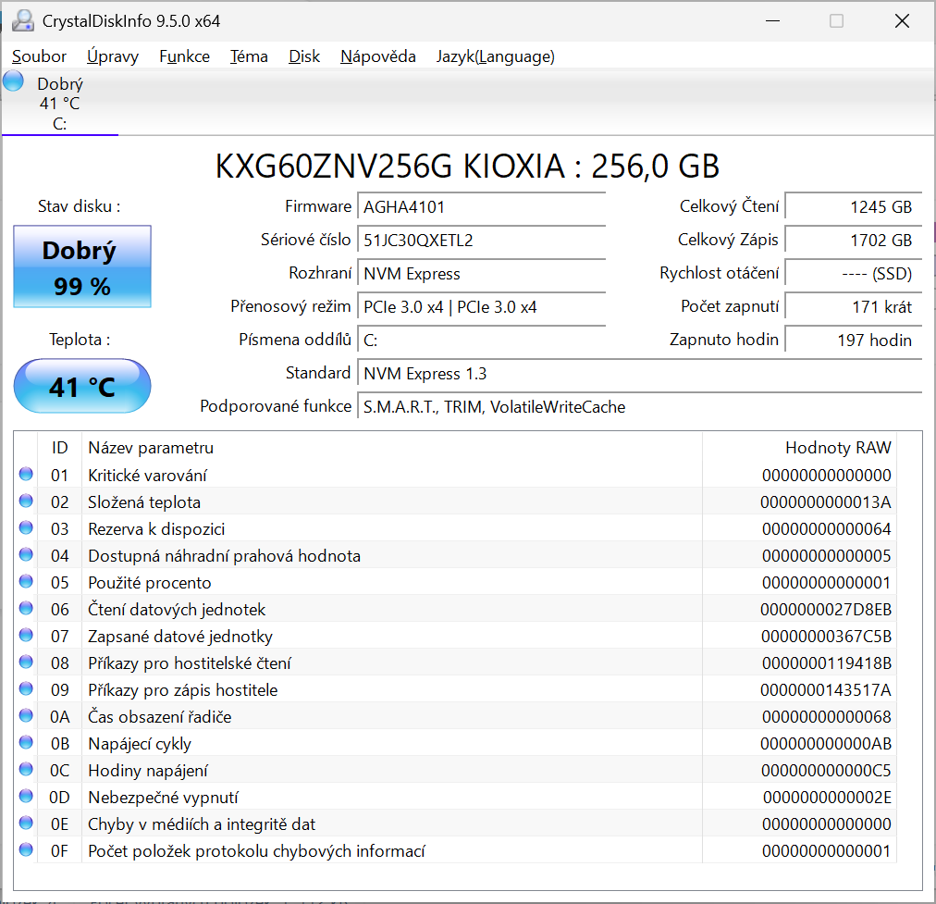Click status dot for Chyby v médiích row
The height and width of the screenshot is (904, 936).
point(27,824)
